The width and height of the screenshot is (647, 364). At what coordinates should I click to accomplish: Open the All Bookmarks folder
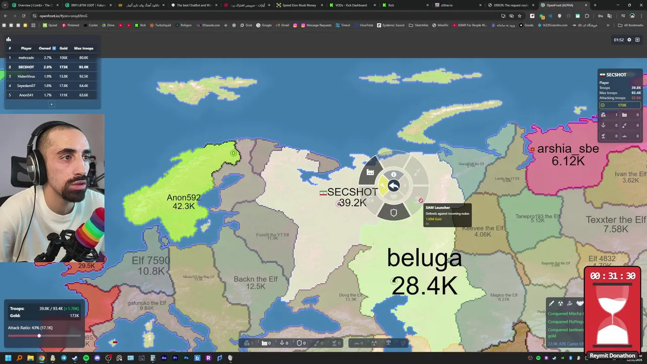pyautogui.click(x=631, y=25)
